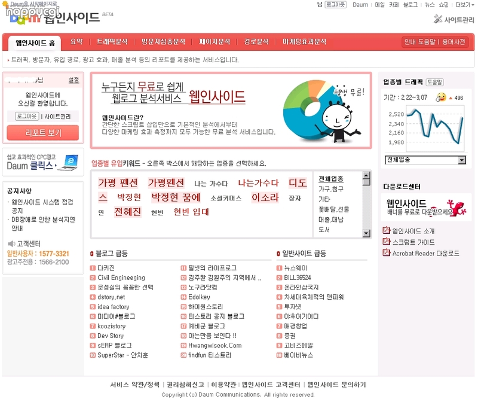Click the smiley emoticon in 업종별 트래픽
Image resolution: width=478 pixels, height=399 pixels.
point(441,98)
